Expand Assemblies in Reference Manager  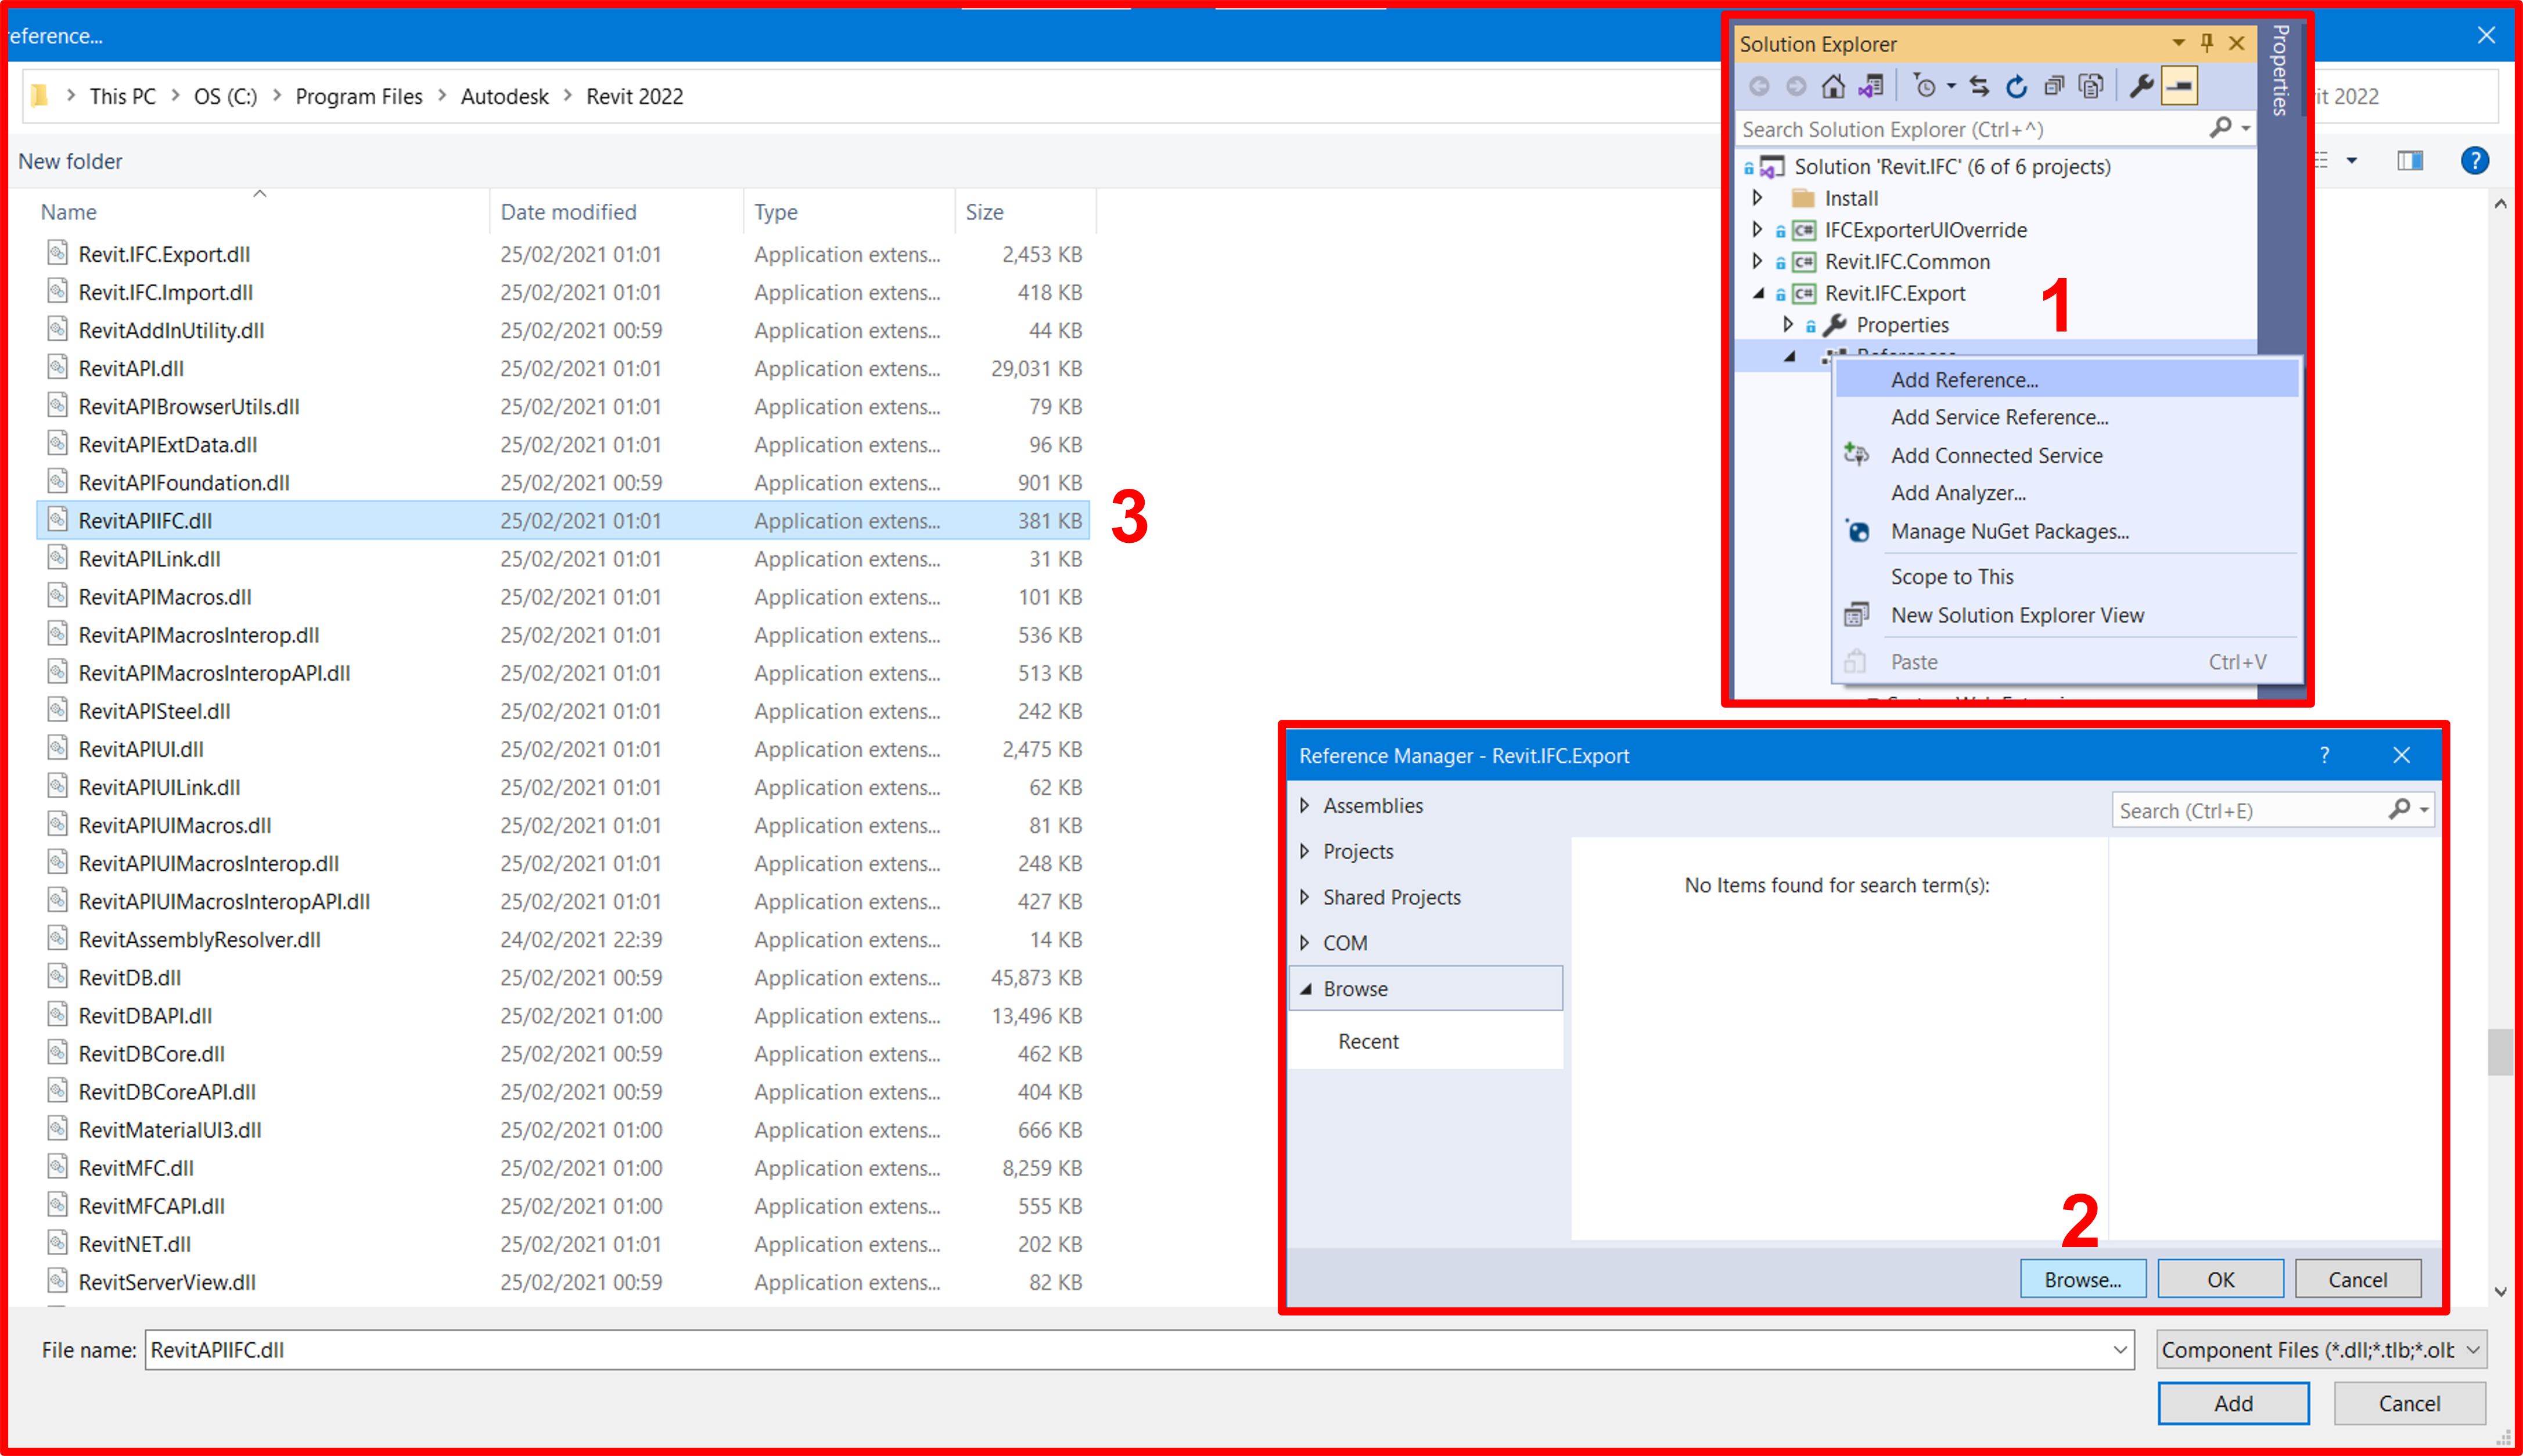click(x=1304, y=805)
